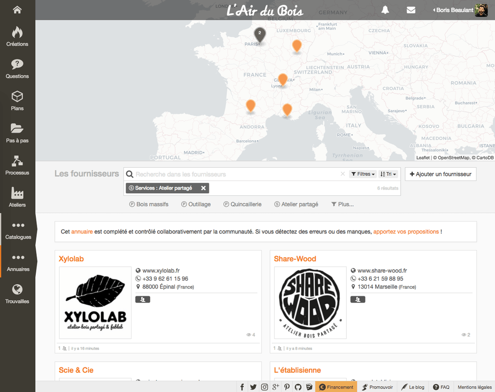
Task: Expand Plus... filter options
Action: [x=343, y=204]
